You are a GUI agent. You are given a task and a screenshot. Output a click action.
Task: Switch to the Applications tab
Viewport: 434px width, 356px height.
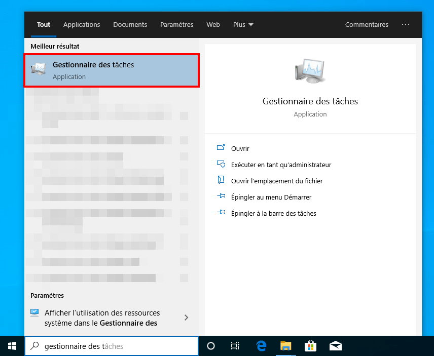82,25
